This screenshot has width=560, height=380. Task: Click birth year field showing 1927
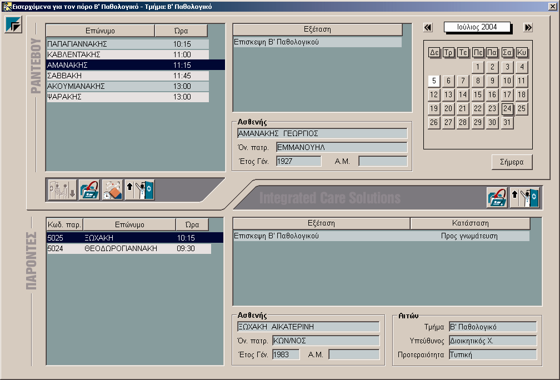coord(299,162)
